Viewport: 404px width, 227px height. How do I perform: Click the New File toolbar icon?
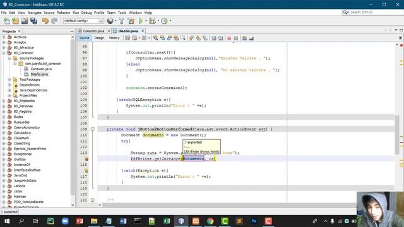click(x=7, y=21)
